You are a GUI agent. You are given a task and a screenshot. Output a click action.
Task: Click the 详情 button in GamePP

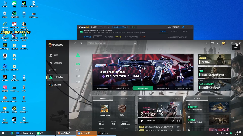(98, 37)
